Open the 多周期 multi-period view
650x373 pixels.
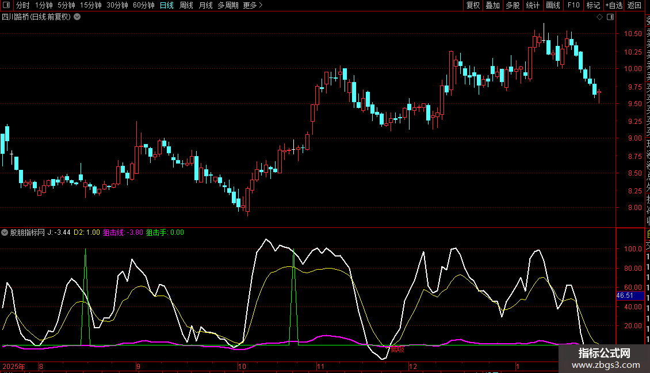(x=228, y=5)
